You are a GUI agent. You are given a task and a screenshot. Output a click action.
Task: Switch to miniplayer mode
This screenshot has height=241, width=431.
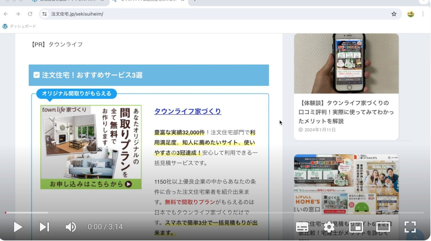pyautogui.click(x=356, y=227)
